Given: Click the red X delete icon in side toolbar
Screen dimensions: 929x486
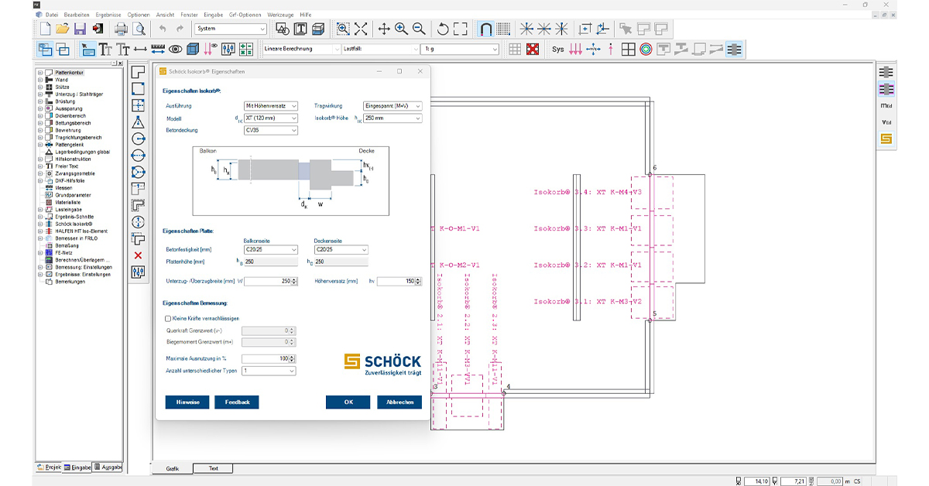Looking at the screenshot, I should click(x=139, y=255).
